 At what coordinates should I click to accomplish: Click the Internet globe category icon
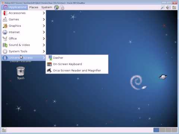coord(5,32)
